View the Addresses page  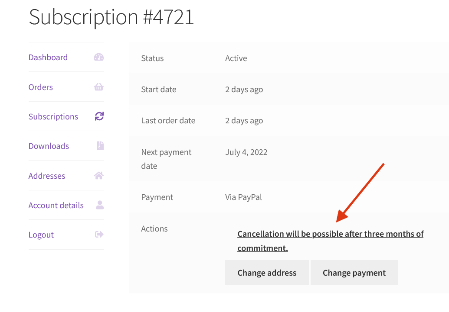(47, 176)
